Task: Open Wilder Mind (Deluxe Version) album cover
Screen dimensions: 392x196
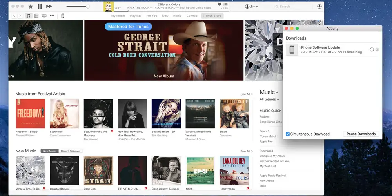Action: 200,114
